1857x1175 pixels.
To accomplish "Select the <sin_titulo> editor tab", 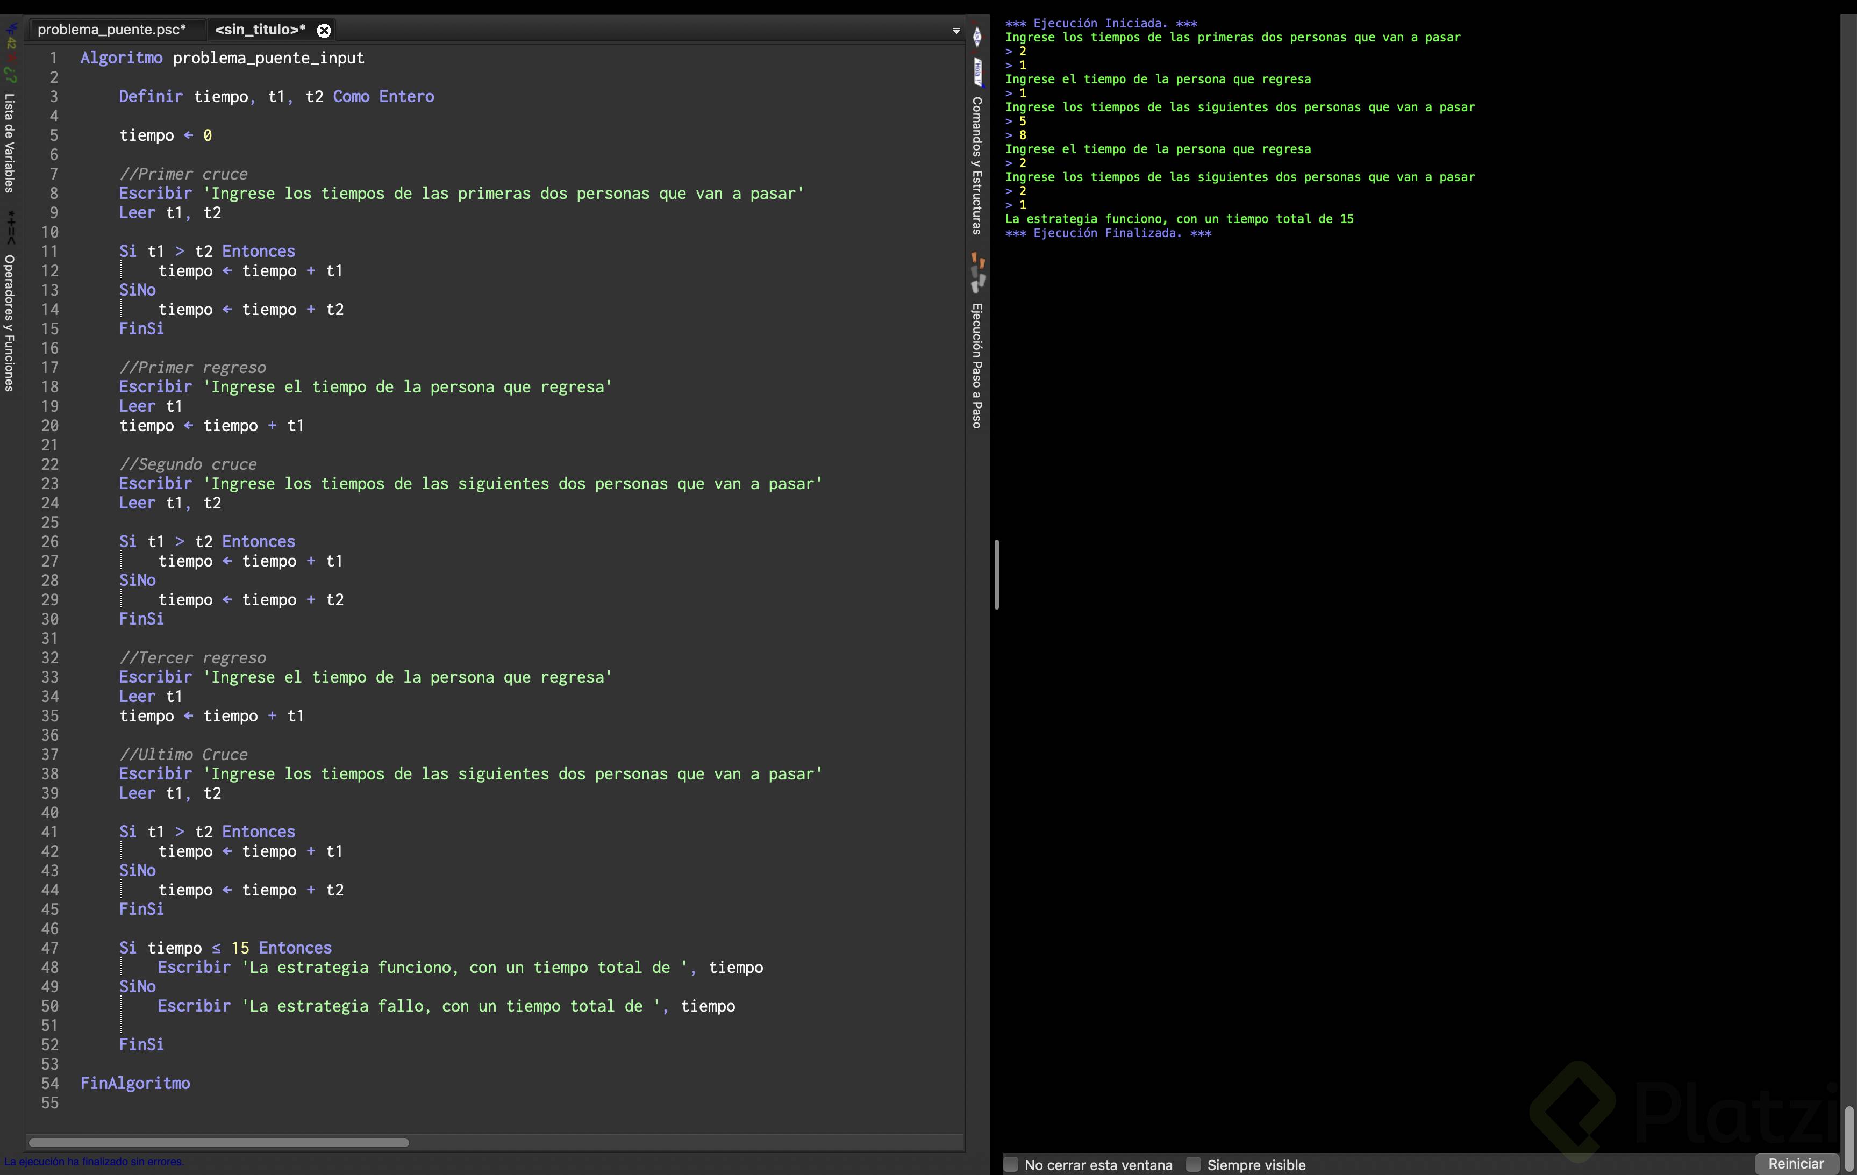I will click(x=260, y=30).
